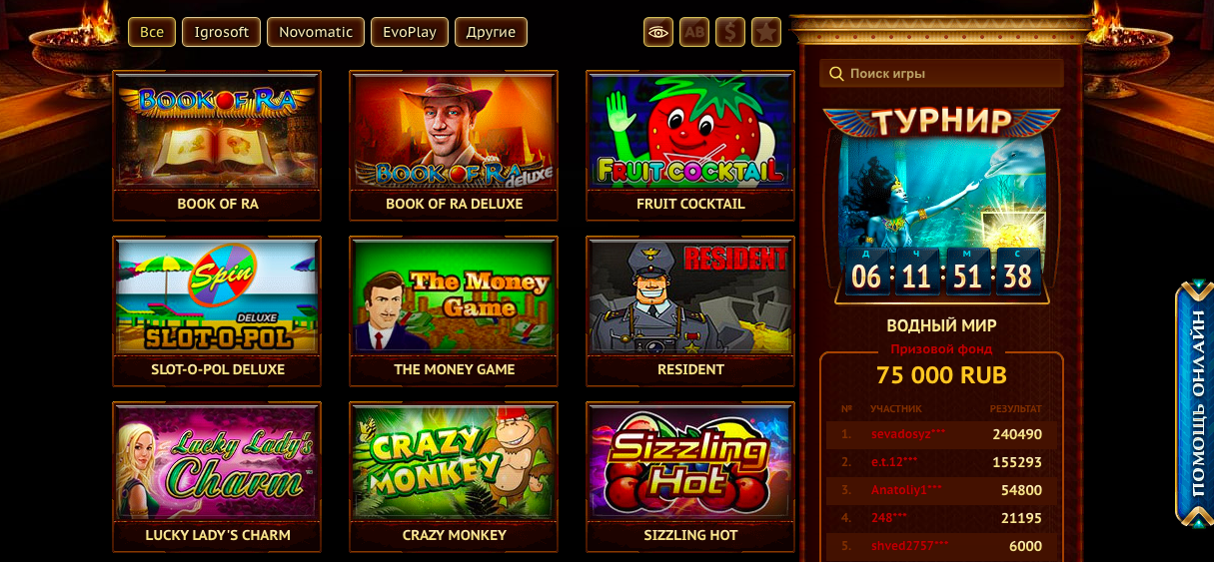The height and width of the screenshot is (562, 1214).
Task: Switch to the Igrosoft tab
Action: [x=222, y=32]
